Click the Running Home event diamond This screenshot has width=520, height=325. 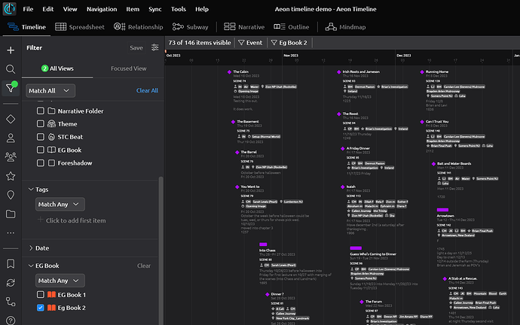(x=422, y=71)
